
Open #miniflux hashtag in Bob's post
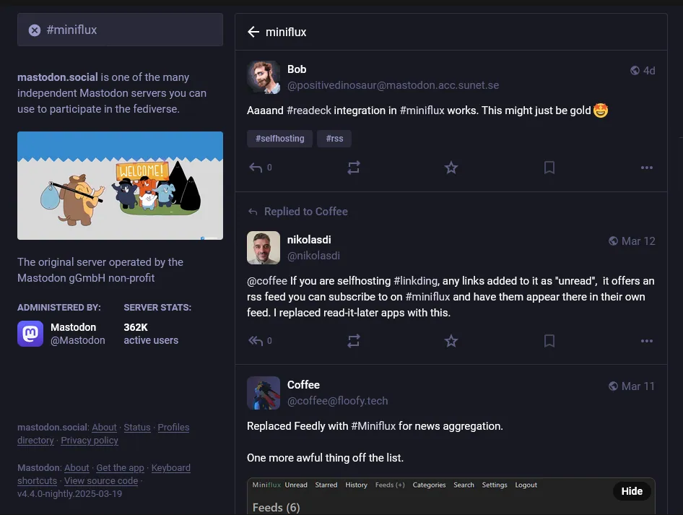[422, 111]
